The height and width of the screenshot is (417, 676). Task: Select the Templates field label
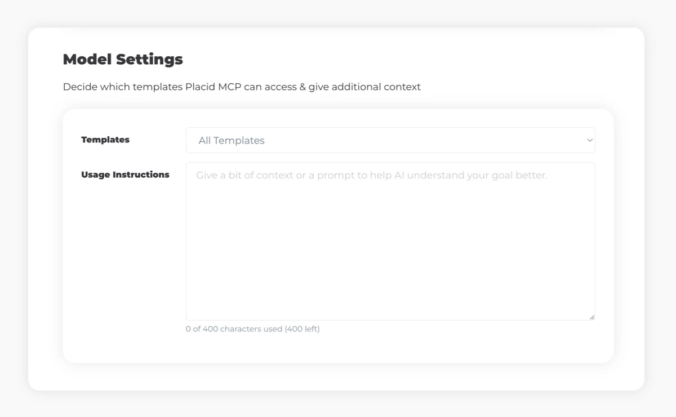click(x=105, y=140)
